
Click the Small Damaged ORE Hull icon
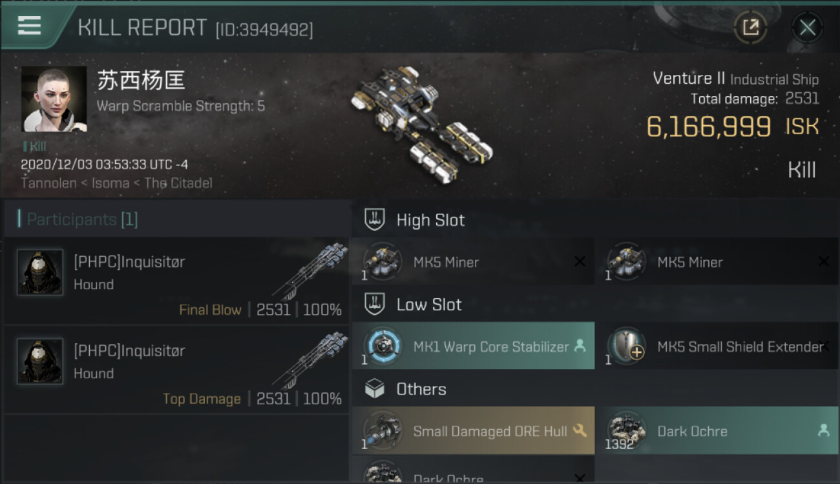(x=383, y=431)
